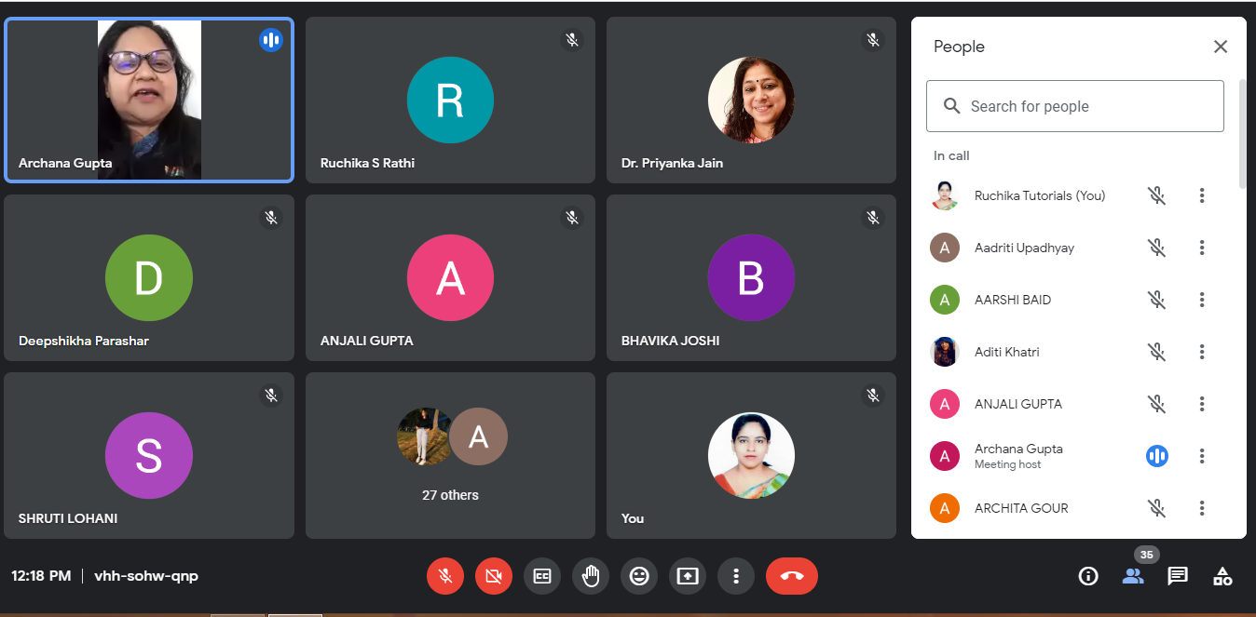Select ARCHITA GOUR in the people list
The image size is (1256, 617).
tap(1020, 508)
